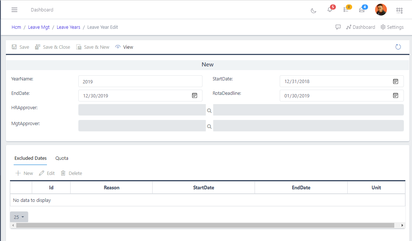Screen dimensions: 412x241
Task: Click Save & New to create another record
Action: [92, 47]
